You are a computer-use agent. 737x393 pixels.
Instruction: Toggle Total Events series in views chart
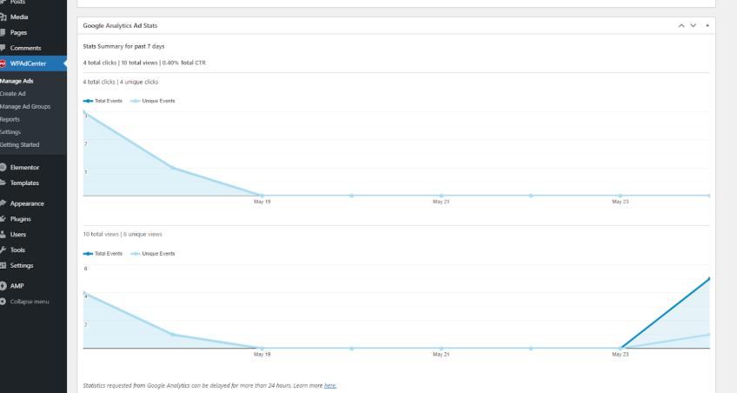[x=103, y=254]
